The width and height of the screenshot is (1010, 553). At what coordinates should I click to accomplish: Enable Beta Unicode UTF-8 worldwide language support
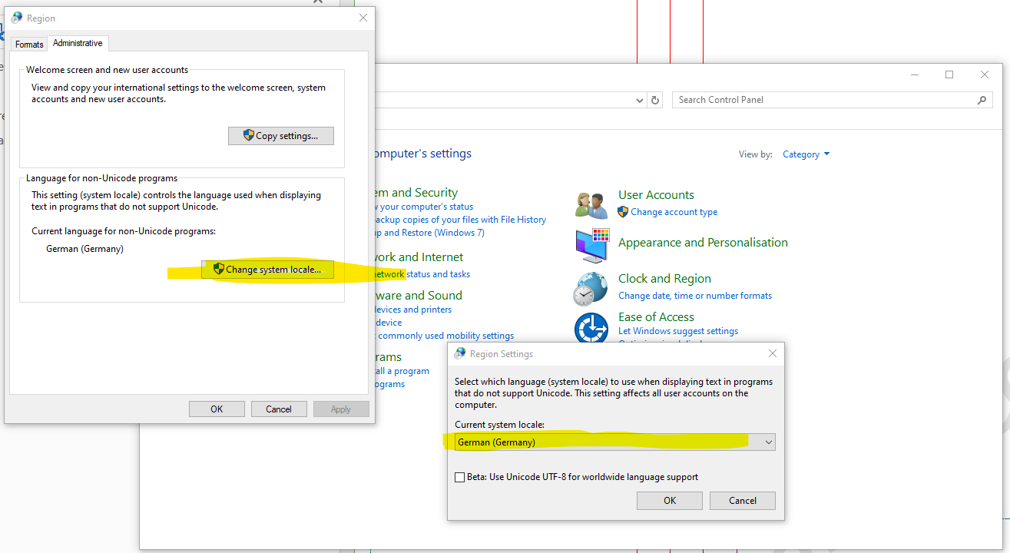click(x=460, y=477)
